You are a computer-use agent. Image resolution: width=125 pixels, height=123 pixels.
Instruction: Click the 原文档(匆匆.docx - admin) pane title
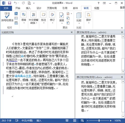91,32
